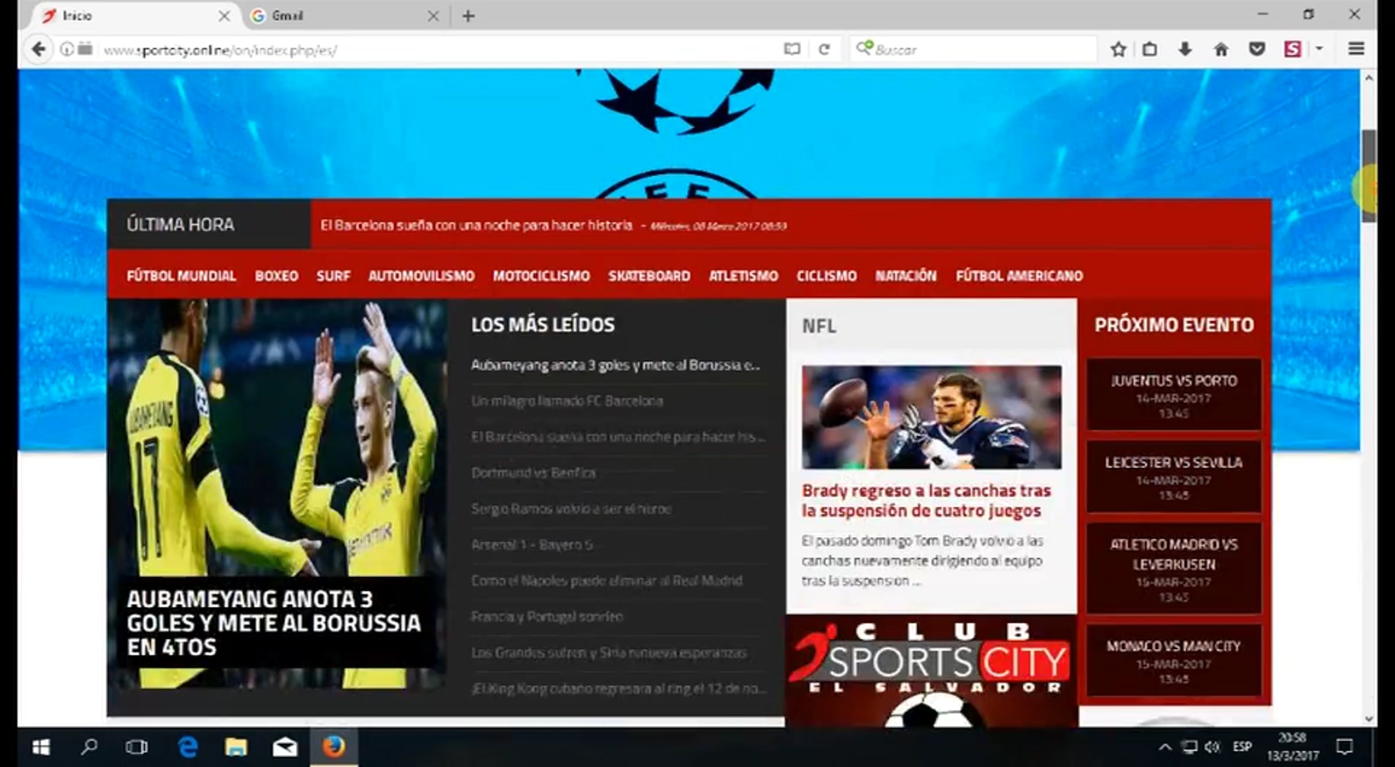Show bookmarks library clipboard icon
1395x767 pixels.
pyautogui.click(x=1150, y=49)
